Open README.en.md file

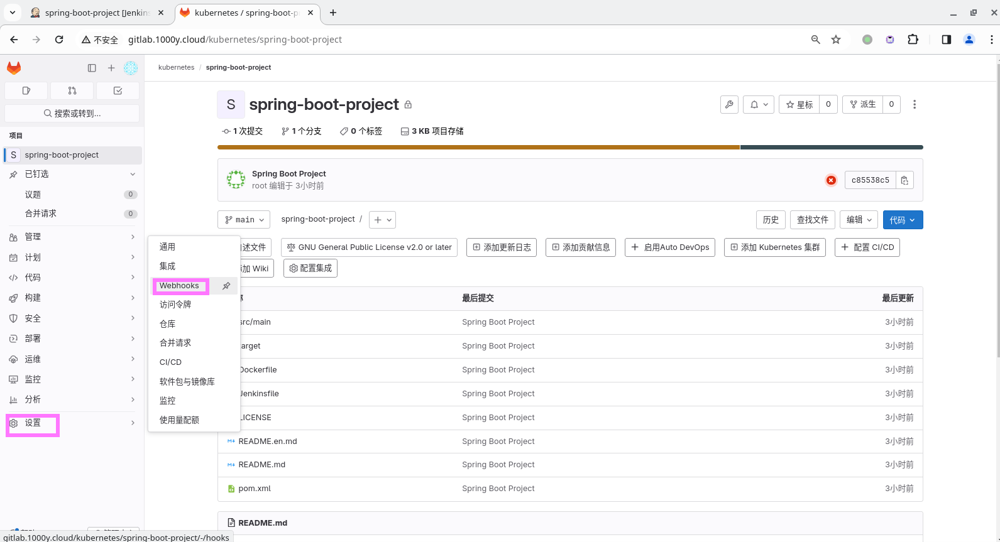(268, 442)
